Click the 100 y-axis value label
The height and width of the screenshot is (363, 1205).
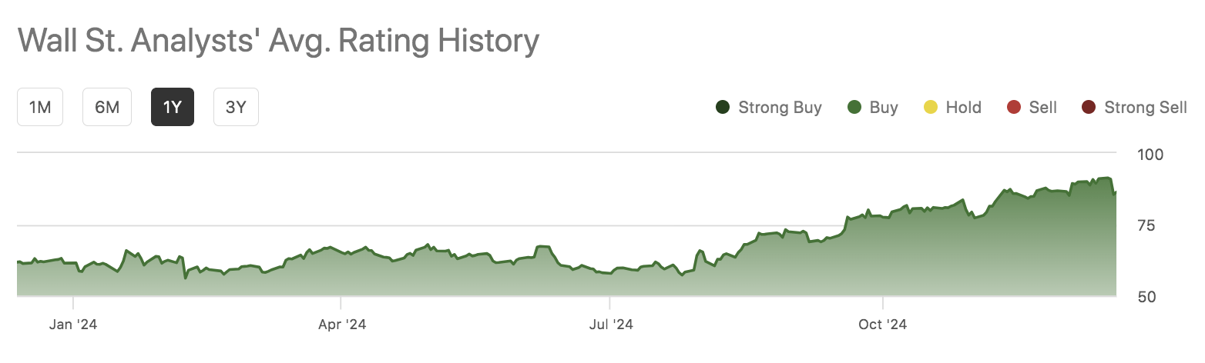coord(1150,155)
